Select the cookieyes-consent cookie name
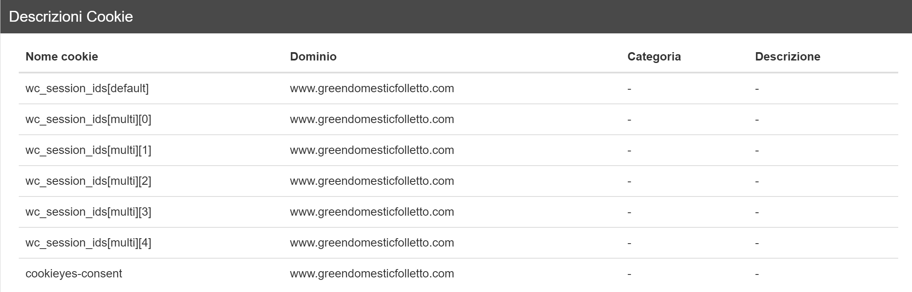Screen dimensions: 912x292 pyautogui.click(x=74, y=274)
